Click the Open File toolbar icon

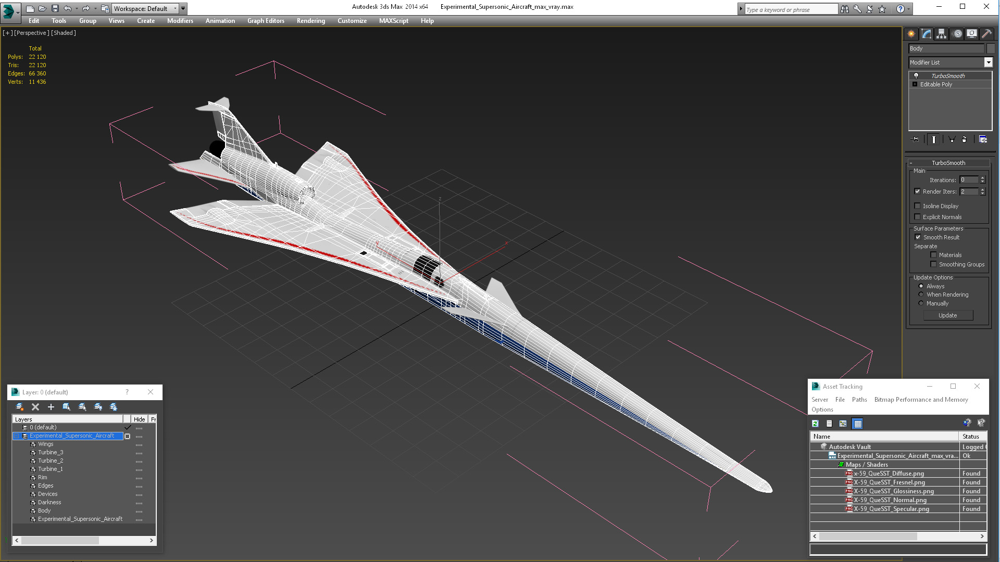point(43,8)
